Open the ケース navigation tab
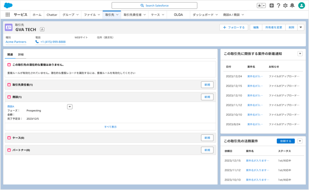Image resolution: width=309 pixels, height=190 pixels. [156, 15]
